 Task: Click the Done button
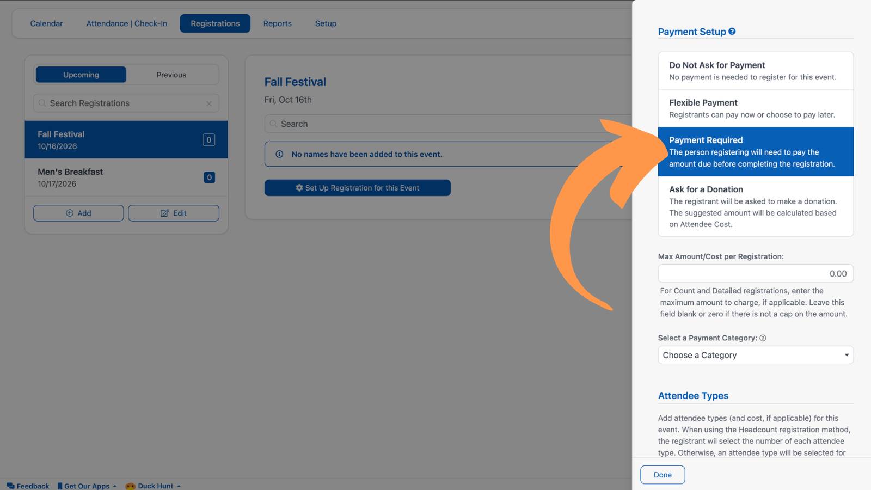coord(663,475)
